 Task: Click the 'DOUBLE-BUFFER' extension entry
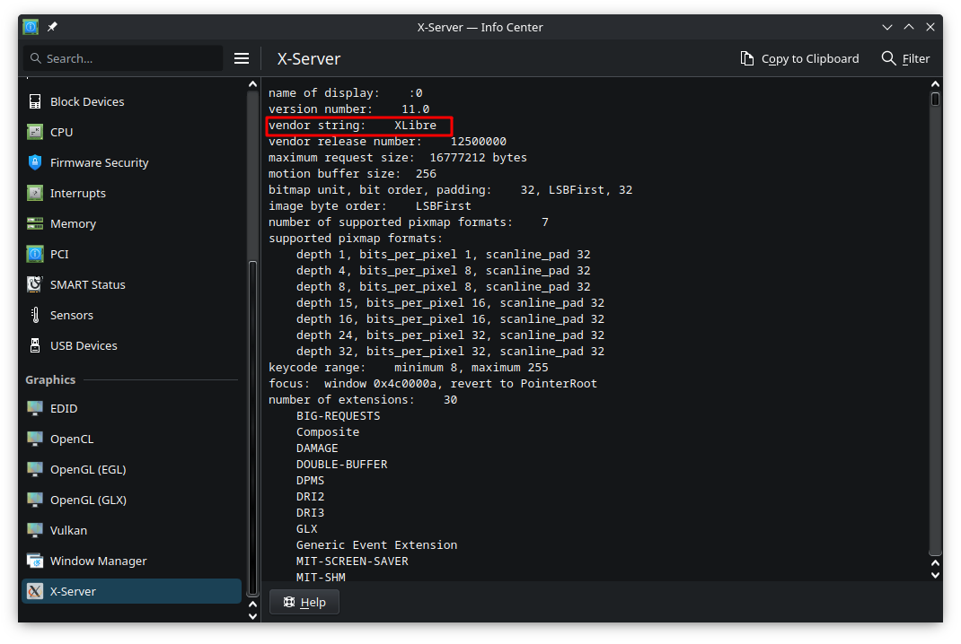pyautogui.click(x=342, y=465)
